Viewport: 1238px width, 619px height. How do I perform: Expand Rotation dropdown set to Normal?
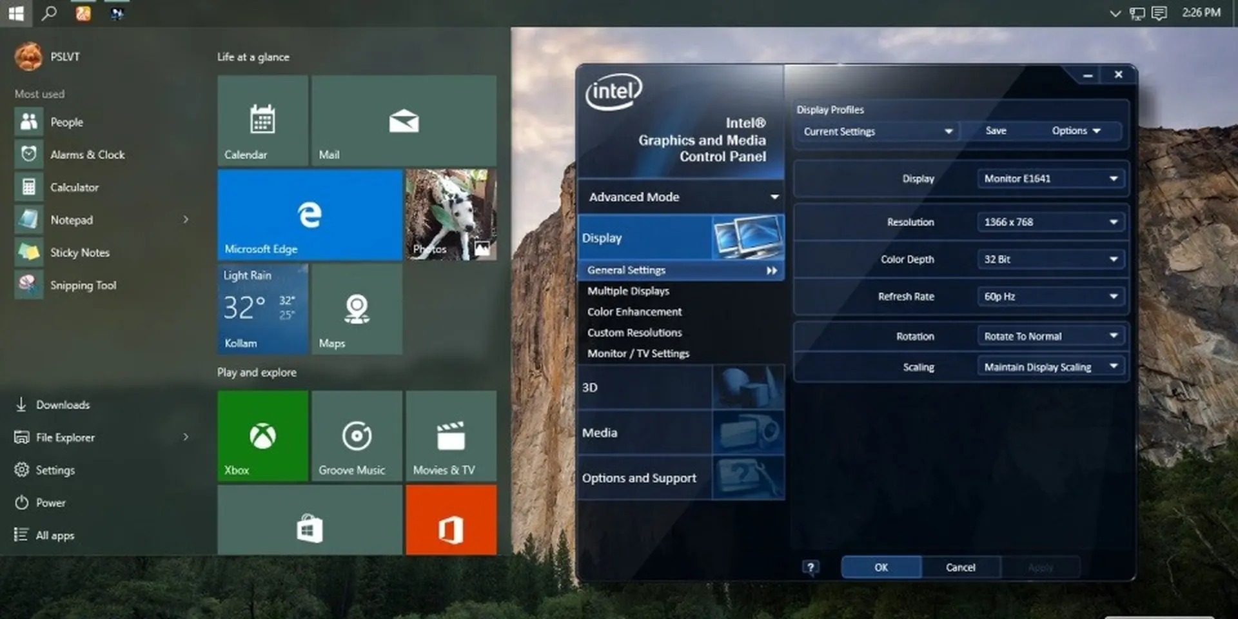click(1051, 336)
